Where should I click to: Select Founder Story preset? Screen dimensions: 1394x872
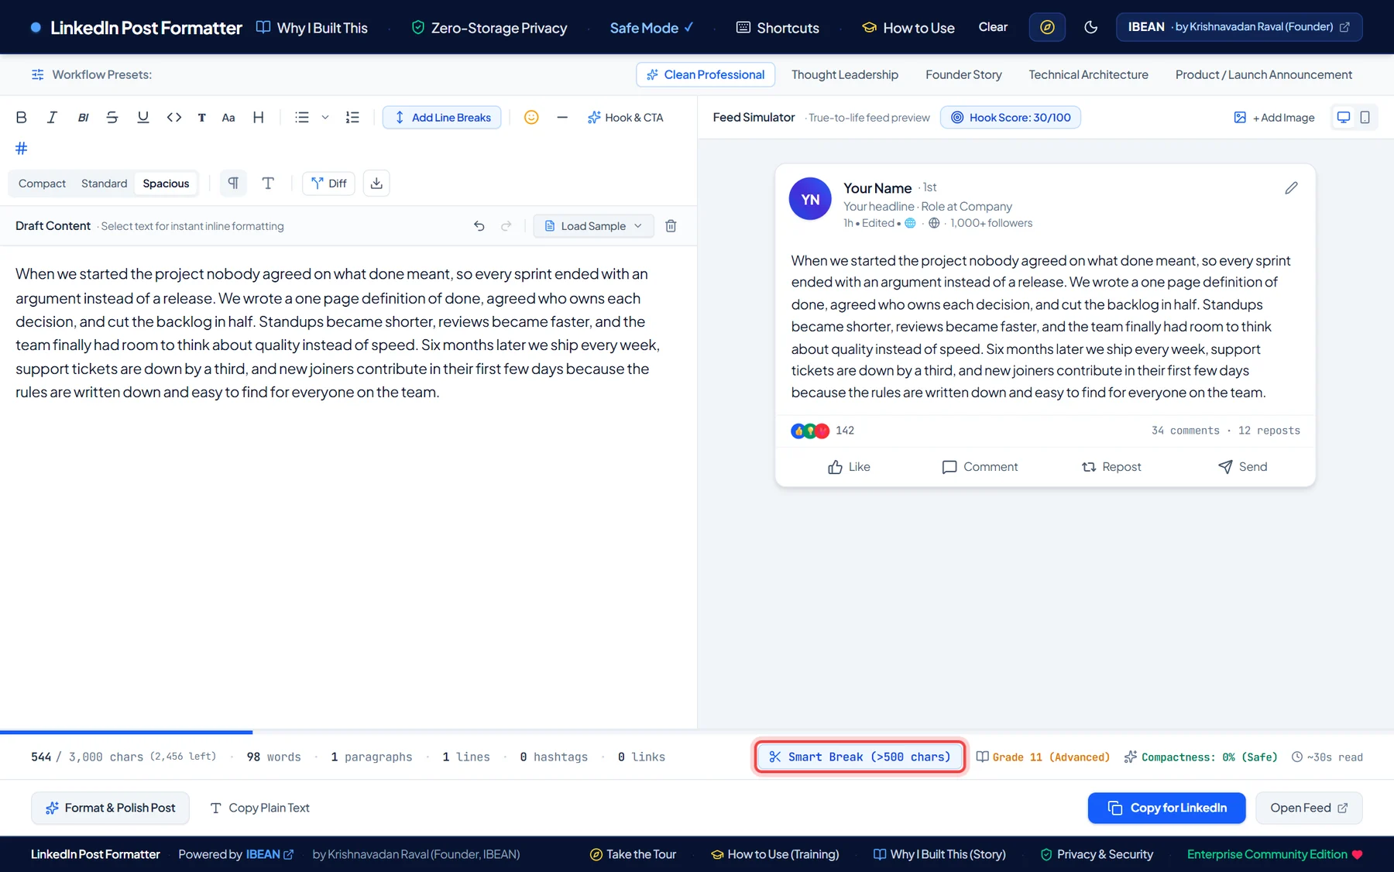pos(963,75)
